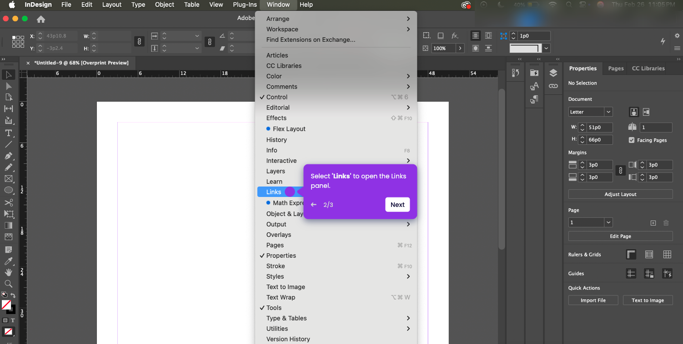Select the Note tool
The width and height of the screenshot is (683, 344).
[x=9, y=250]
